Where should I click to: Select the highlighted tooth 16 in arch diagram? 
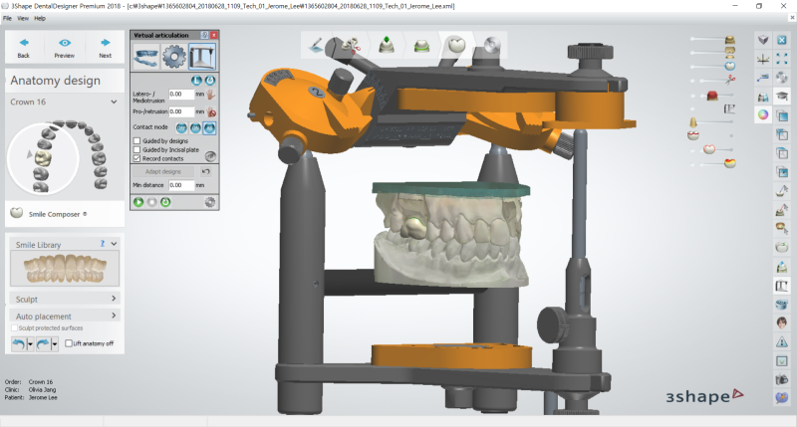pos(43,157)
